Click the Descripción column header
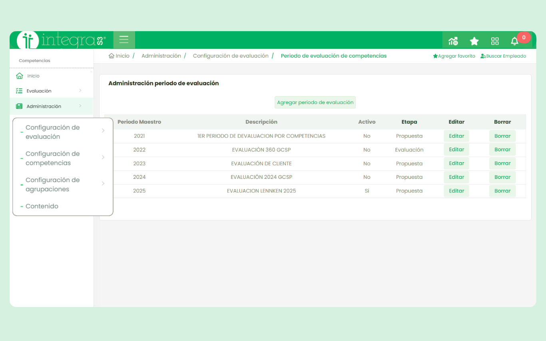 [x=261, y=122]
